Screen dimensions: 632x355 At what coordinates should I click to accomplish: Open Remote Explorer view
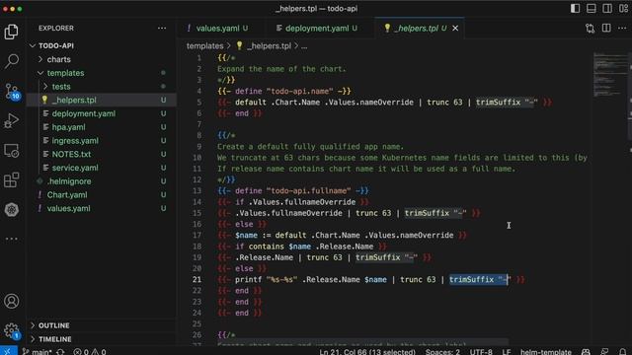pos(11,151)
